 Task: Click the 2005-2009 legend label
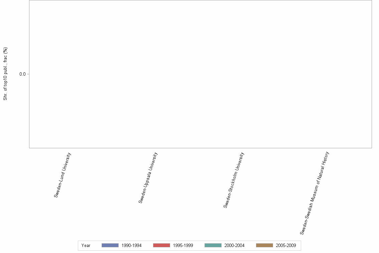pos(286,245)
